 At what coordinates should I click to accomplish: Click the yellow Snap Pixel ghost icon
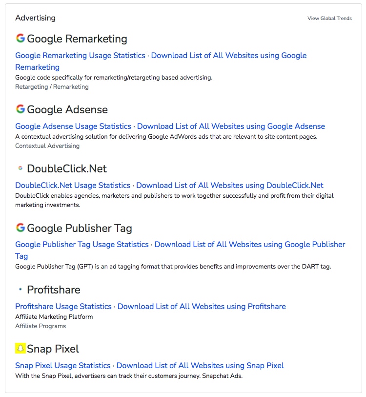click(20, 348)
